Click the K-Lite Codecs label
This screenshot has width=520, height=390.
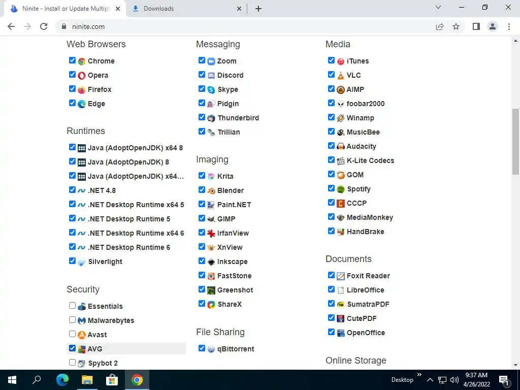click(370, 160)
